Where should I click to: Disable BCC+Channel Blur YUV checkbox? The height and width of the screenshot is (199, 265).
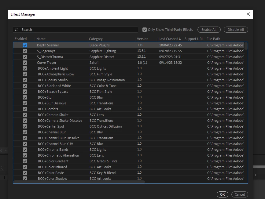[x=25, y=144]
